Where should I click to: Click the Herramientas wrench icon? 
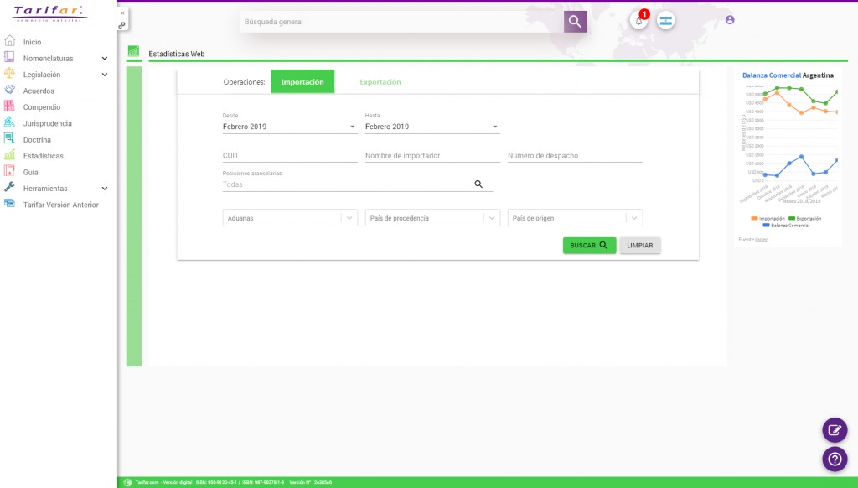9,187
